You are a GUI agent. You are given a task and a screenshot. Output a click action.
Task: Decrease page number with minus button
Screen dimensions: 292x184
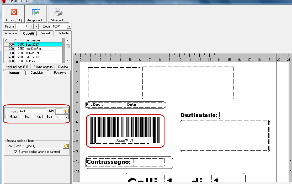[31, 26]
